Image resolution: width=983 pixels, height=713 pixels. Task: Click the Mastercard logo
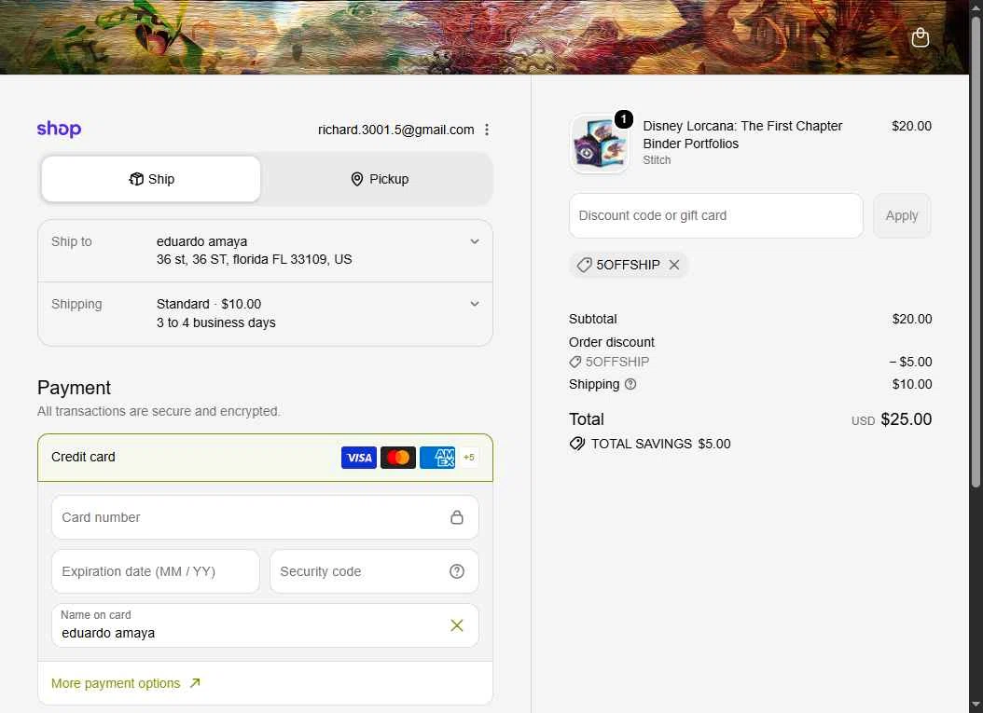pyautogui.click(x=398, y=458)
